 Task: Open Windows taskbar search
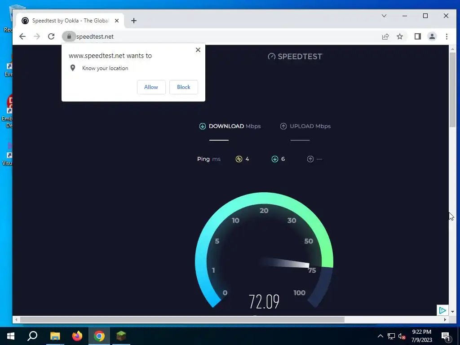[32, 336]
